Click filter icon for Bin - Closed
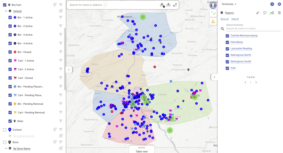This screenshot has width=283, height=153. [61, 52]
